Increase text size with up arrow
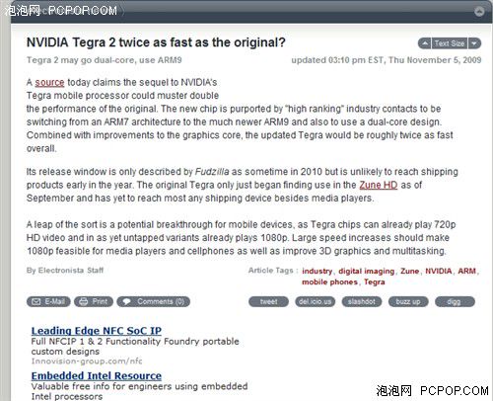This screenshot has width=493, height=401. 424,43
